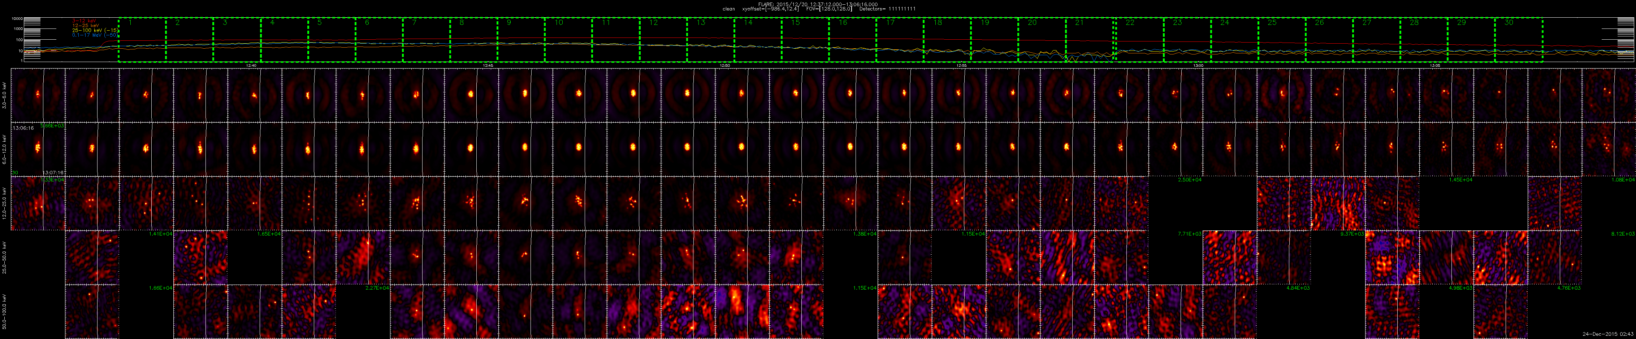The width and height of the screenshot is (1636, 339).
Task: Click the 25.0-50.0 keV row label
Action: [5, 257]
